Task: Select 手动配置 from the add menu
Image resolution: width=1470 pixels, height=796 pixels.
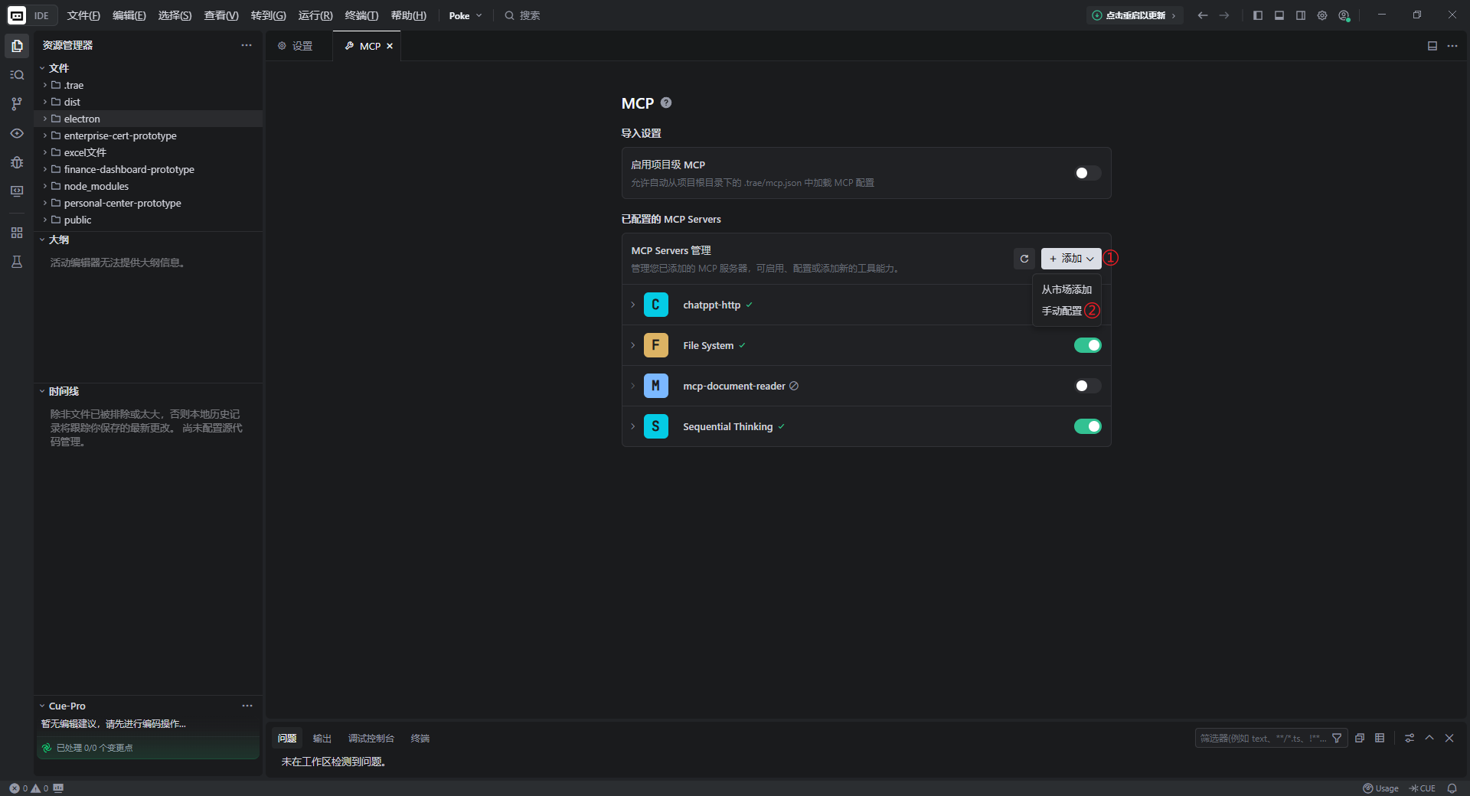Action: 1062,311
